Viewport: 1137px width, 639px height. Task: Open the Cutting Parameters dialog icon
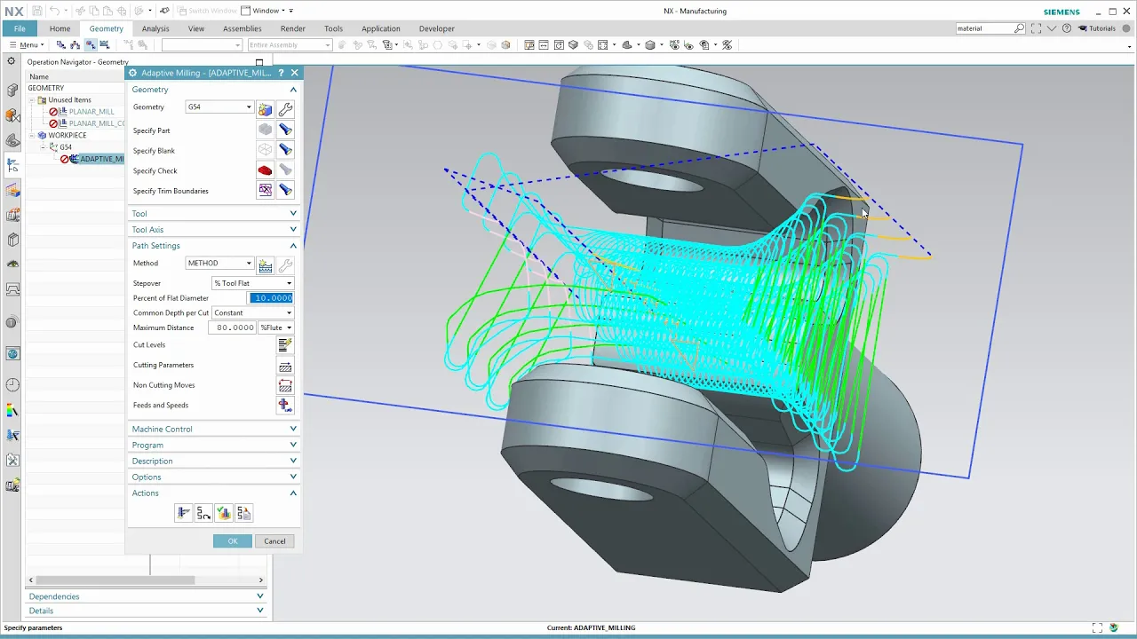click(x=285, y=366)
